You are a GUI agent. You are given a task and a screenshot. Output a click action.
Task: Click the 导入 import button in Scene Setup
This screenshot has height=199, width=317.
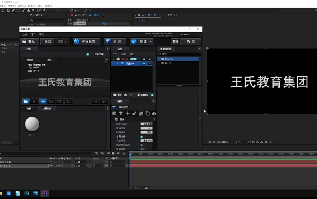click(x=30, y=41)
